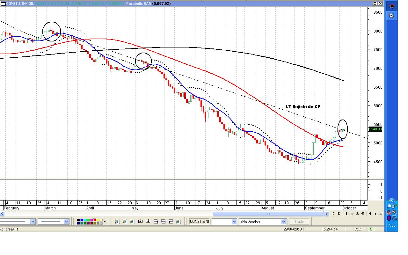The height and width of the screenshot is (255, 408).
Task: Click the vertical rescale double-arrow icon
Action: pos(346,214)
